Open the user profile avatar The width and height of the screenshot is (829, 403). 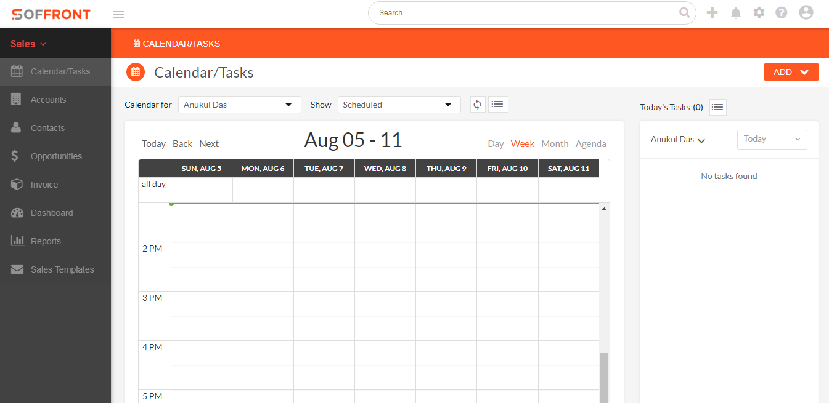pyautogui.click(x=806, y=12)
